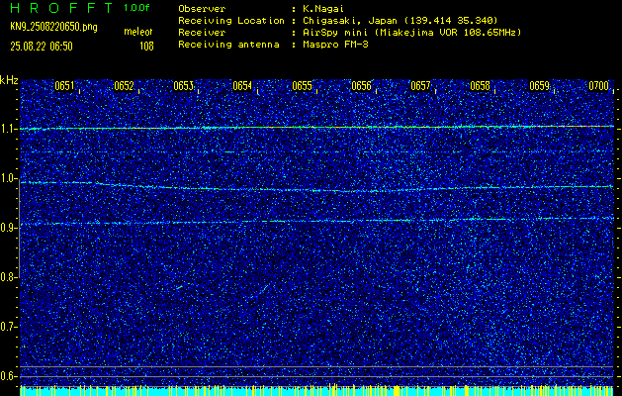Viewport: 622px width, 396px height.
Task: Click the 1.1 kHz axis label
Action: [x=7, y=129]
